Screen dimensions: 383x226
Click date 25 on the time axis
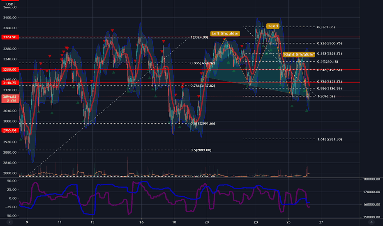[x=288, y=222]
